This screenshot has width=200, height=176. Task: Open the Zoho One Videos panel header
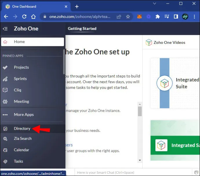click(x=169, y=42)
